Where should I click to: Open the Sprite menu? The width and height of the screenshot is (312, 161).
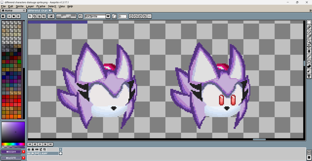point(20,6)
